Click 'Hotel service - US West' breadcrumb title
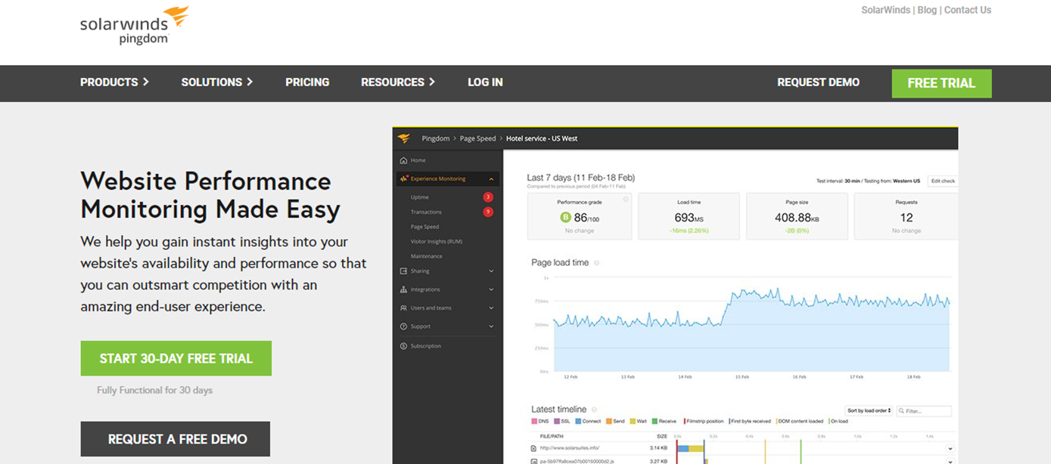The width and height of the screenshot is (1051, 464). tap(542, 138)
